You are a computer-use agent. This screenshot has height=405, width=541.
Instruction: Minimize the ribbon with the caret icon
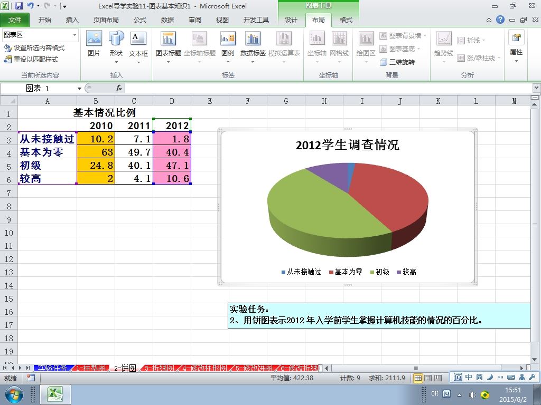(x=489, y=20)
